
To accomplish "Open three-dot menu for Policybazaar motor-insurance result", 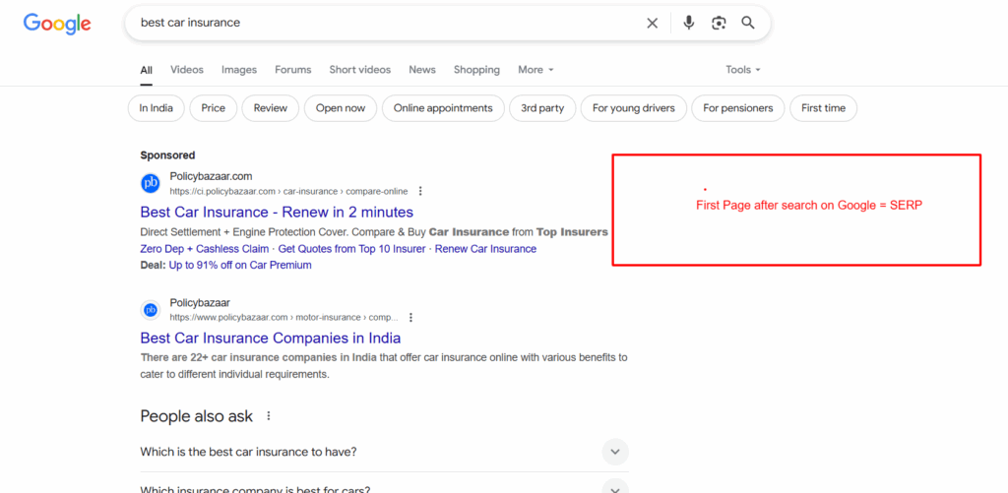I will click(410, 318).
